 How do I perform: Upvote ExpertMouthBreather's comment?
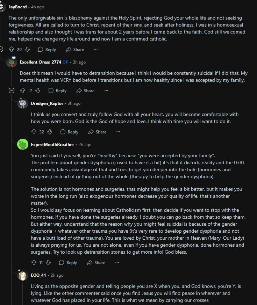(34, 262)
